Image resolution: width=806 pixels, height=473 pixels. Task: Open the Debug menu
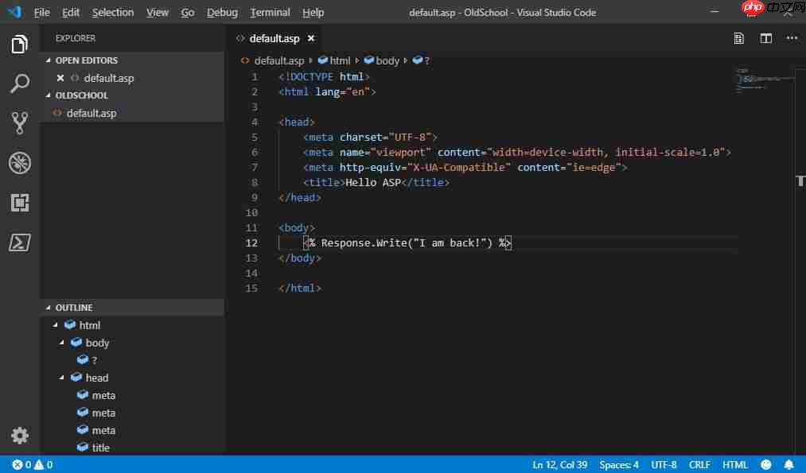tap(222, 12)
